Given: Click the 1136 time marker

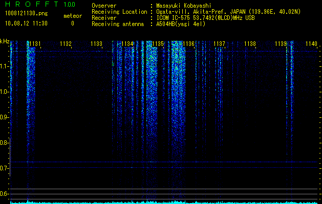Looking at the screenshot, I should click(188, 44).
